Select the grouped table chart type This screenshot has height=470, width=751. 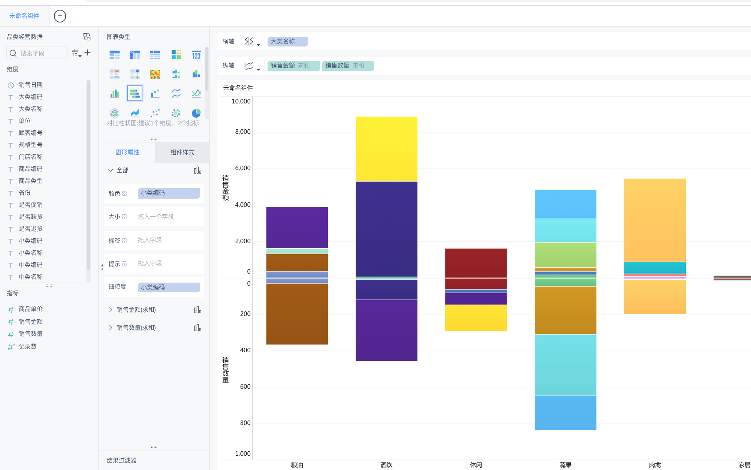click(x=115, y=55)
